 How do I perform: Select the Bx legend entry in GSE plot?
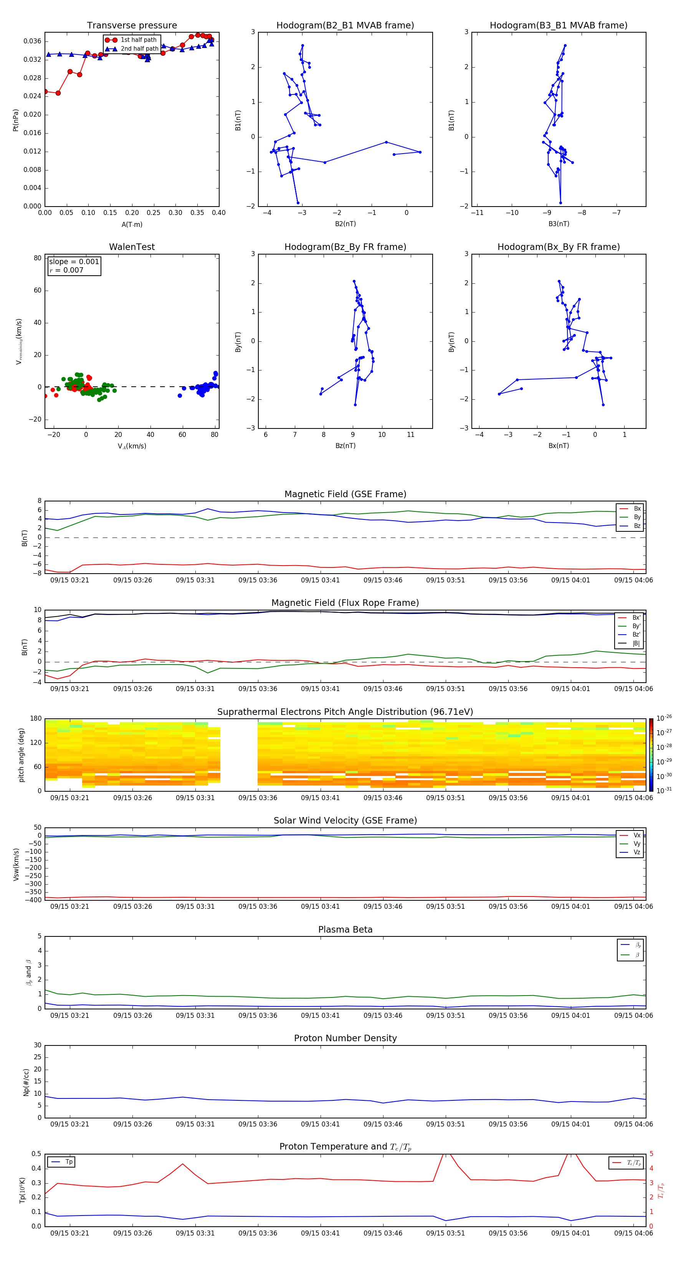[630, 509]
